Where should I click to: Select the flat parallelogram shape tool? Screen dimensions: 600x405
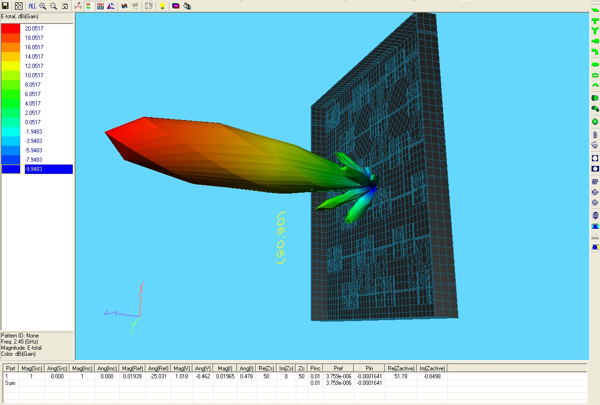[x=595, y=10]
